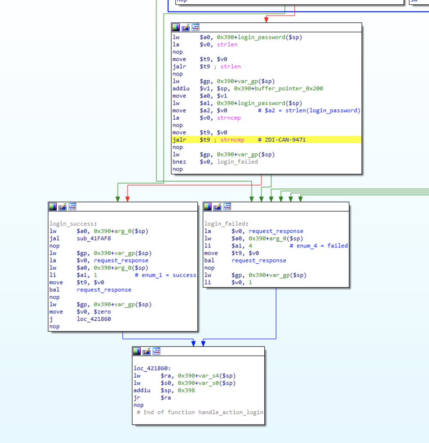Click comment 'enum_4 = failed'
Image resolution: width=429 pixels, height=443 pixels.
click(x=319, y=246)
